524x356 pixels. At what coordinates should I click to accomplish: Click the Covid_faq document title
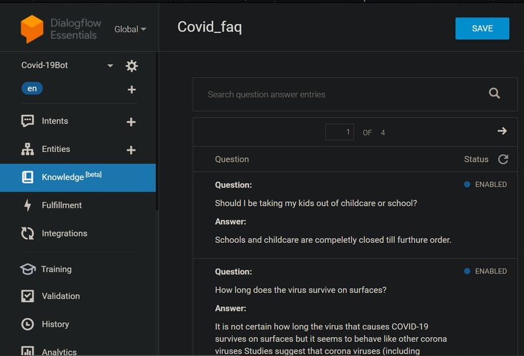coord(209,27)
